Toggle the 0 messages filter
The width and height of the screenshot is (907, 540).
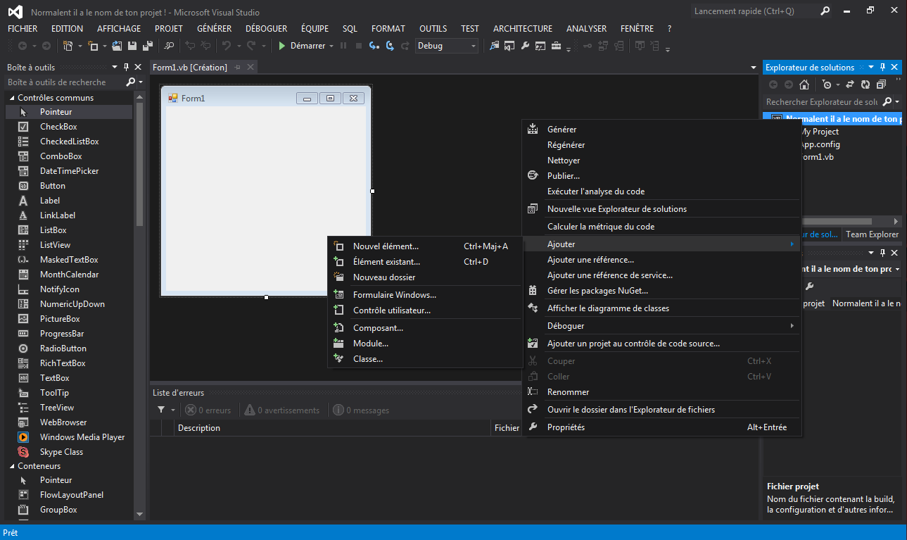pos(361,410)
